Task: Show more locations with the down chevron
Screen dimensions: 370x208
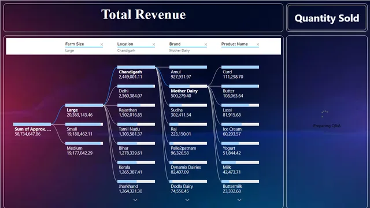Action: click(135, 200)
